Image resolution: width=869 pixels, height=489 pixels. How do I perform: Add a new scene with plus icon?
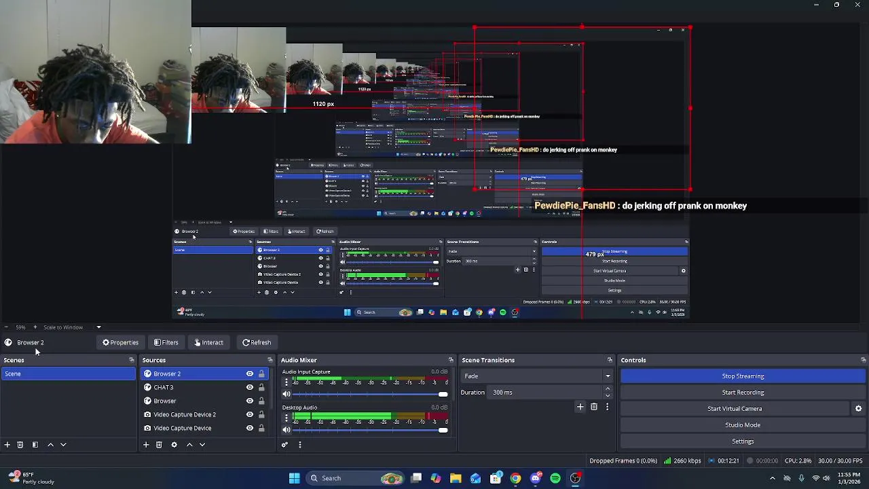[x=7, y=445]
